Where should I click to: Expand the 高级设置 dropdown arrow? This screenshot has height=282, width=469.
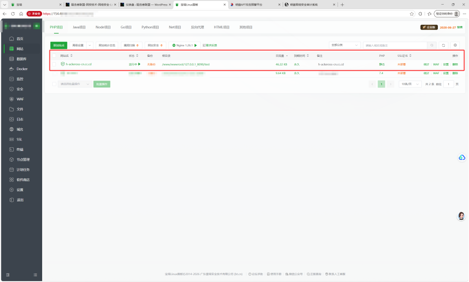(x=90, y=45)
